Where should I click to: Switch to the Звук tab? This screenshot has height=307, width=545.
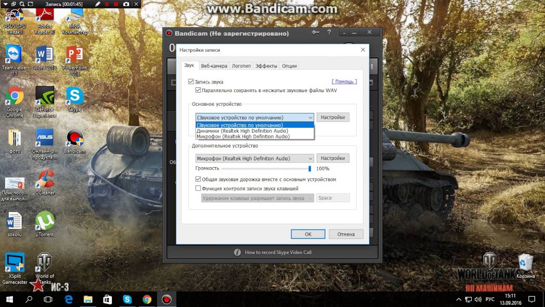click(189, 65)
